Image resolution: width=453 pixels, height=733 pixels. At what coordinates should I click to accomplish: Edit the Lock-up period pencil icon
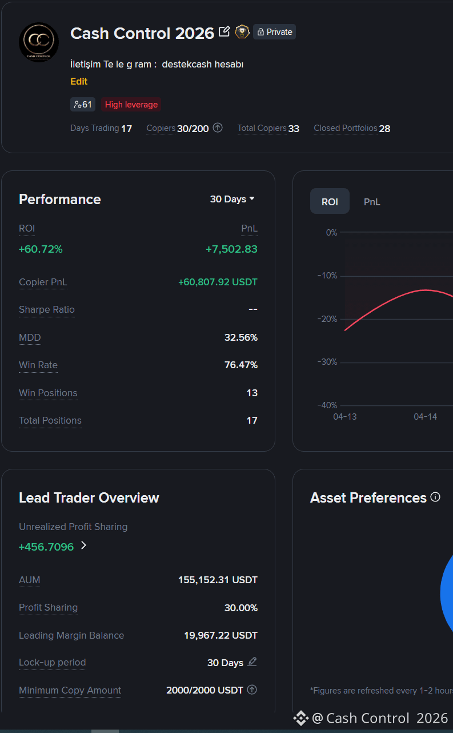tap(252, 662)
